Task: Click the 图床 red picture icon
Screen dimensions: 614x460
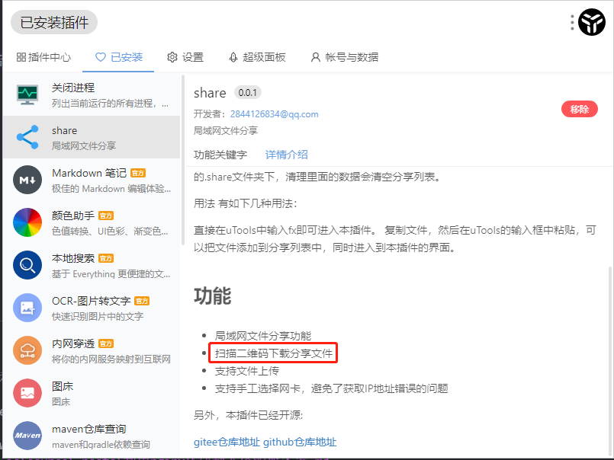Action: click(x=27, y=393)
